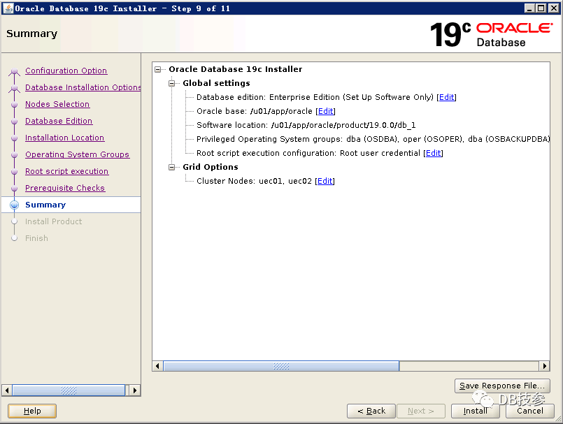Edit the Oracle base path

(x=325, y=111)
